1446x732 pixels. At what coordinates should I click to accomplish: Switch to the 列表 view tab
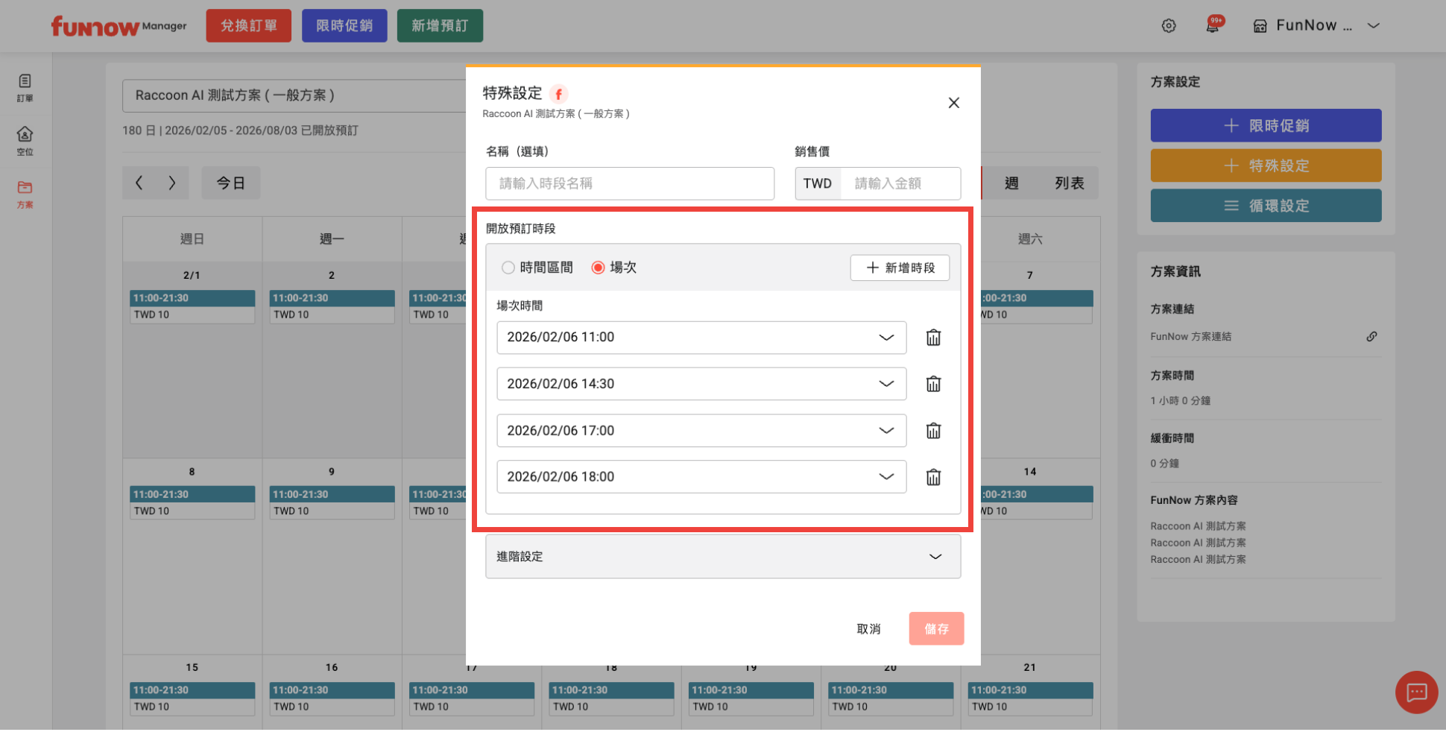pos(1069,183)
